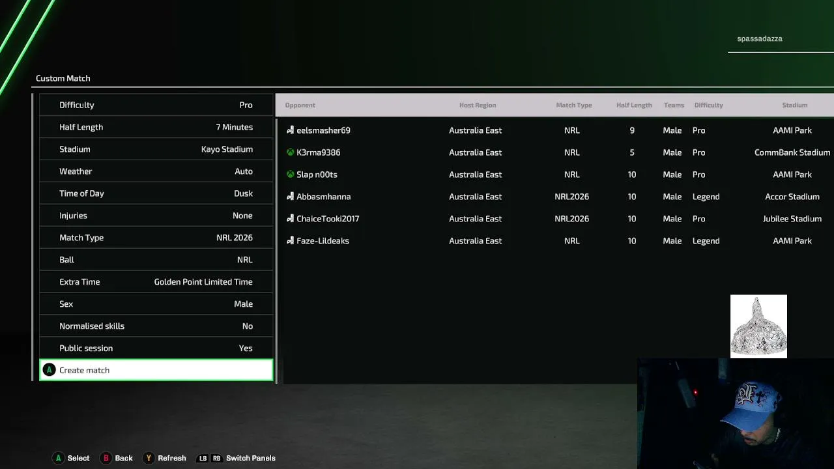Select opponent ChaiceTooki2017's session

click(x=556, y=219)
